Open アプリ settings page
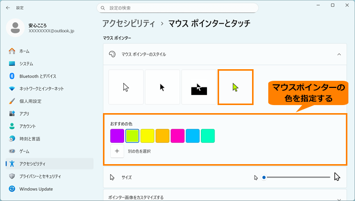The image size is (355, 201). pyautogui.click(x=50, y=114)
